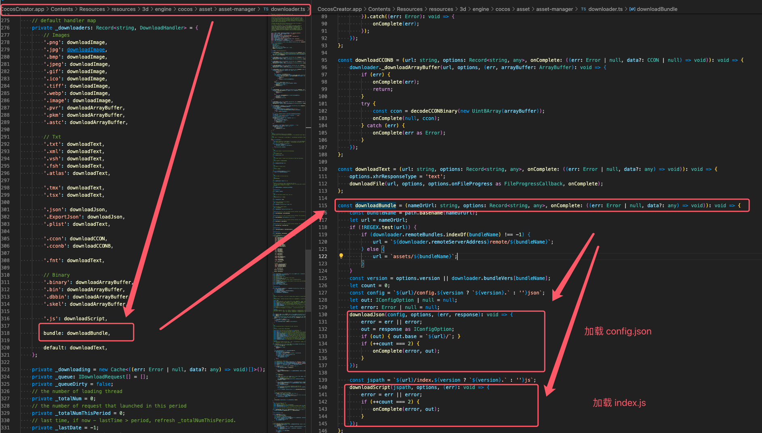Viewport: 762px width, 433px height.
Task: Click the TS file icon in left breadcrumb
Action: (266, 9)
